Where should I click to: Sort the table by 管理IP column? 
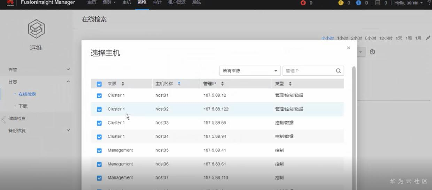(222, 84)
